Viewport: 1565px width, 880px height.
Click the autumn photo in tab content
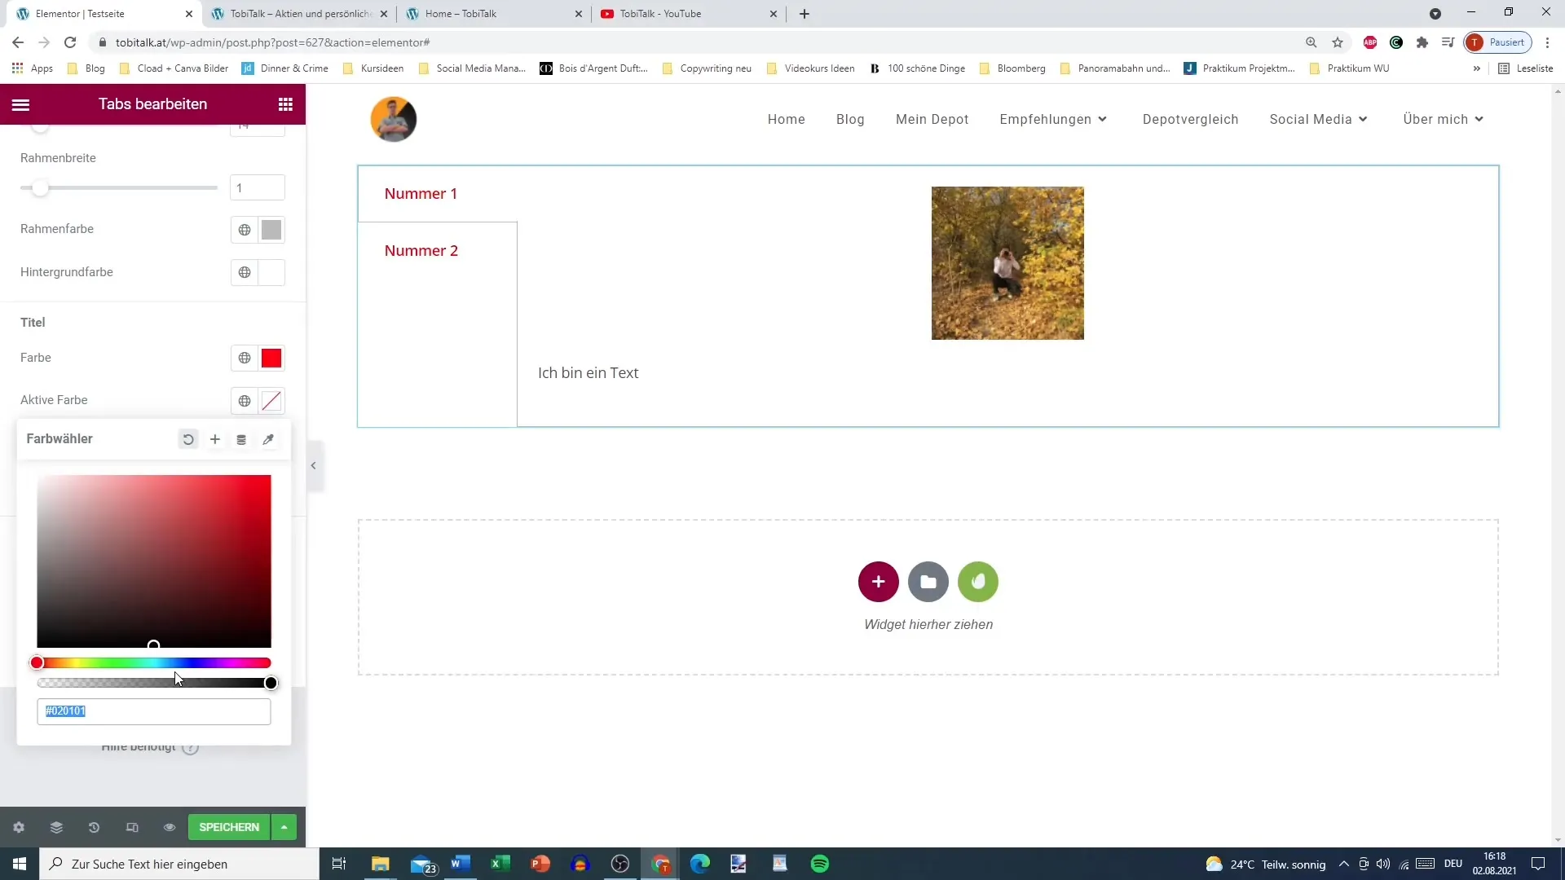pyautogui.click(x=1007, y=263)
